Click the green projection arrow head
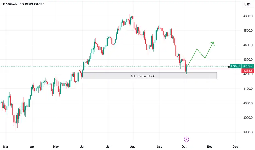This screenshot has height=150, width=255. 213,43
